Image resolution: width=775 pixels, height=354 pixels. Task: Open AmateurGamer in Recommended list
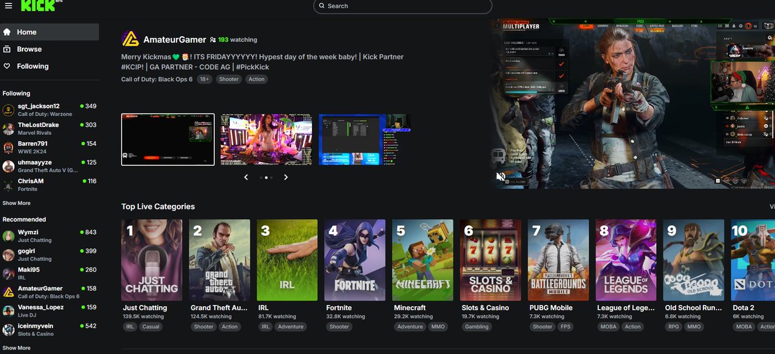coord(50,292)
